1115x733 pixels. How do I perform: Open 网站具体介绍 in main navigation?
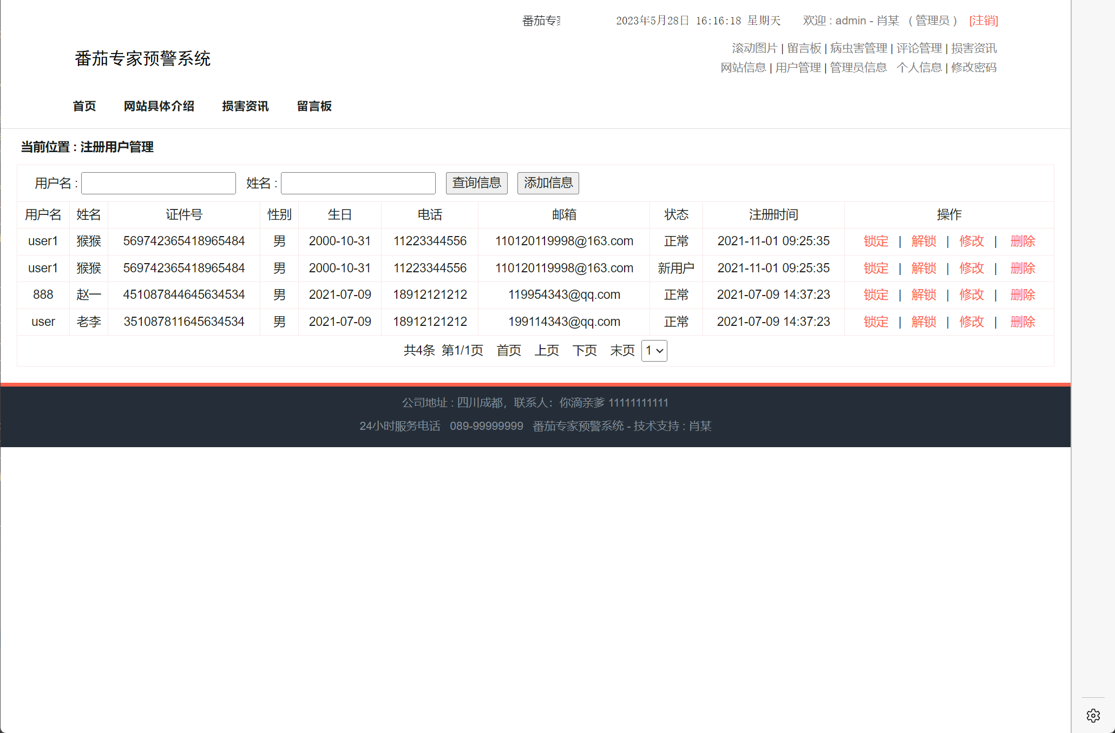point(159,106)
